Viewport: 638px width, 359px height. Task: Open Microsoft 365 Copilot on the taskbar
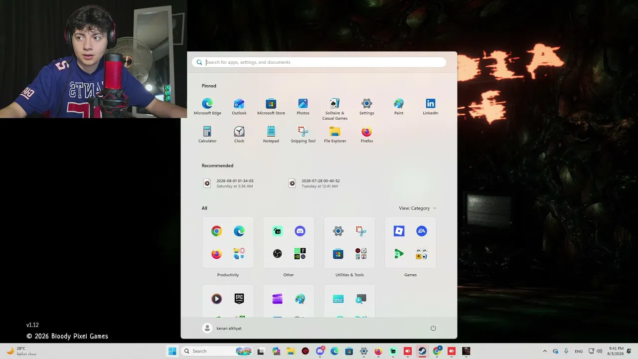point(277,351)
